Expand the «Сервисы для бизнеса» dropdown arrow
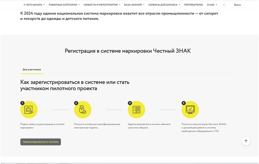 (x=179, y=5)
